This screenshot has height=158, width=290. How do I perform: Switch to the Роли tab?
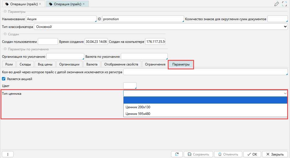(x=9, y=64)
